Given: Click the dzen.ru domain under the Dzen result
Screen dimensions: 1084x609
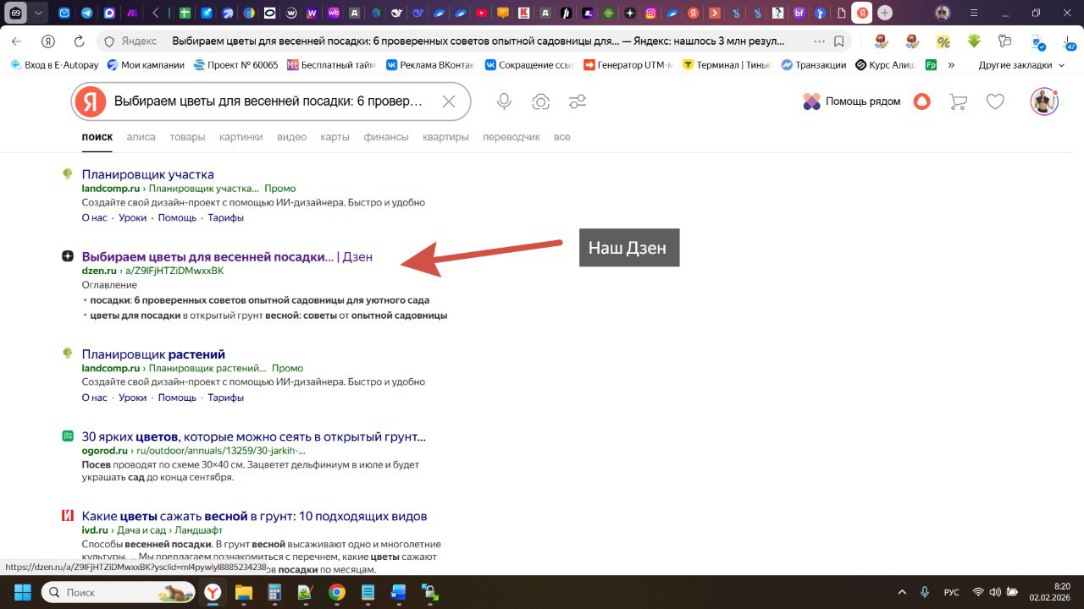Looking at the screenshot, I should pos(99,271).
